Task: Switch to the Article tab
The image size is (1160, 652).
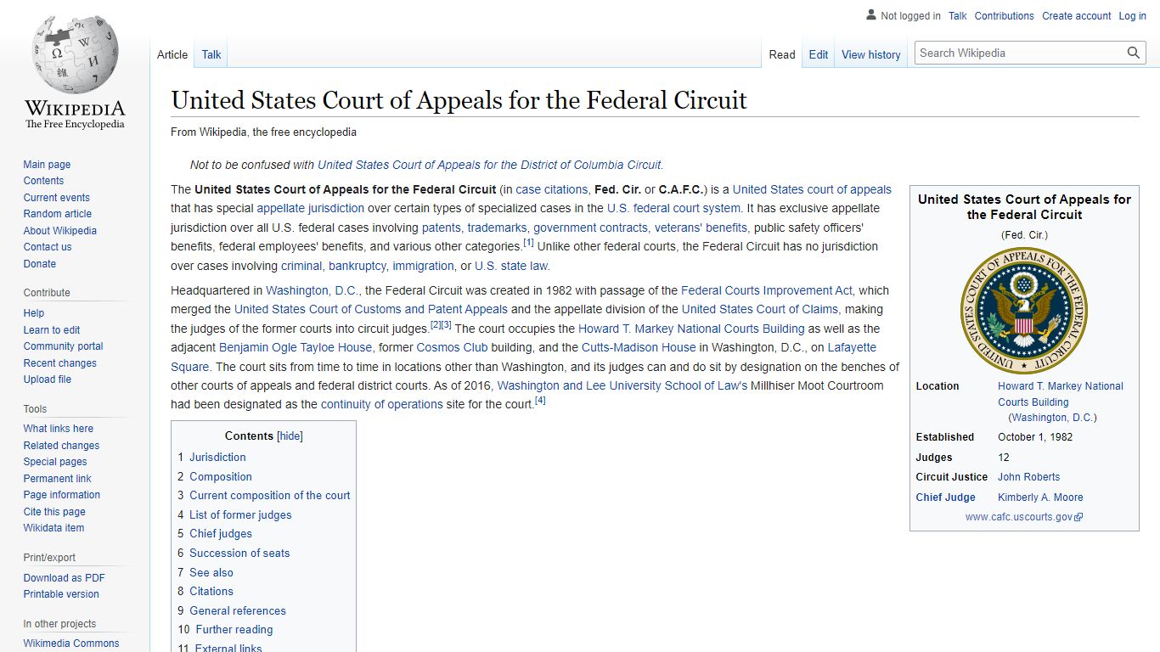Action: (172, 54)
